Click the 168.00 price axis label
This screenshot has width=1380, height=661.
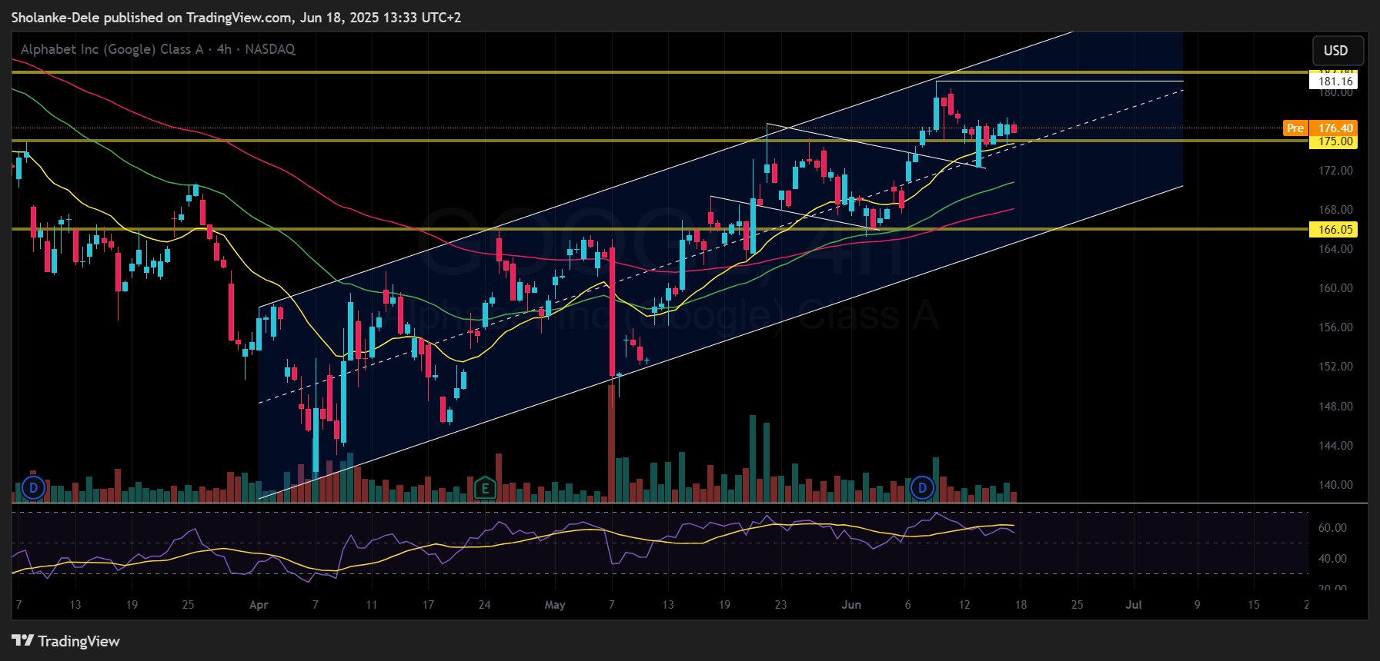pyautogui.click(x=1335, y=210)
